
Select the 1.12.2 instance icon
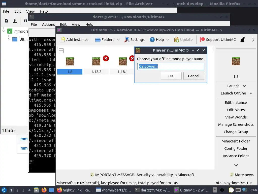96,61
